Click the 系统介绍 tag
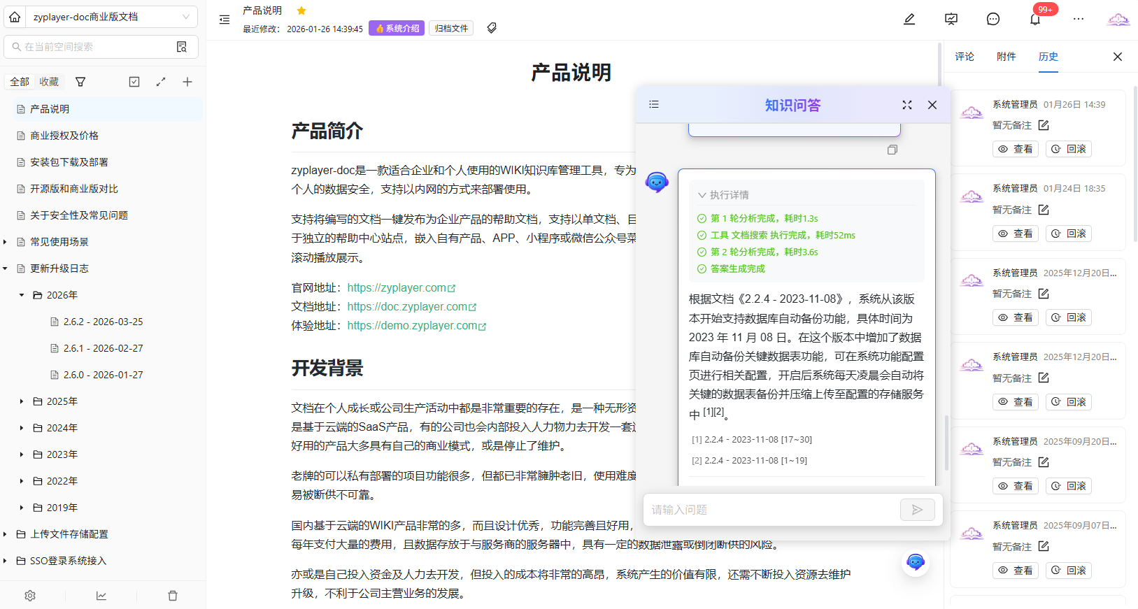Screen dimensions: 1138x609 (397, 28)
